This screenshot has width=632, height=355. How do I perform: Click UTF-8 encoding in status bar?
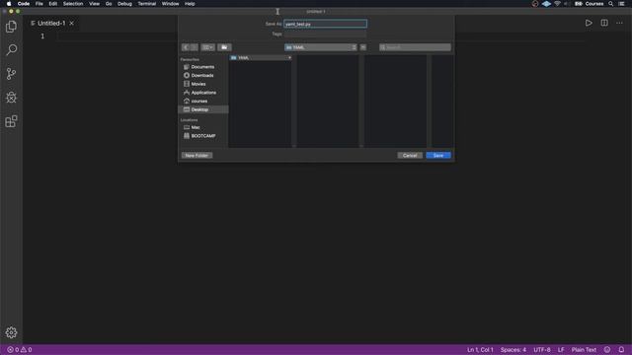(x=542, y=350)
